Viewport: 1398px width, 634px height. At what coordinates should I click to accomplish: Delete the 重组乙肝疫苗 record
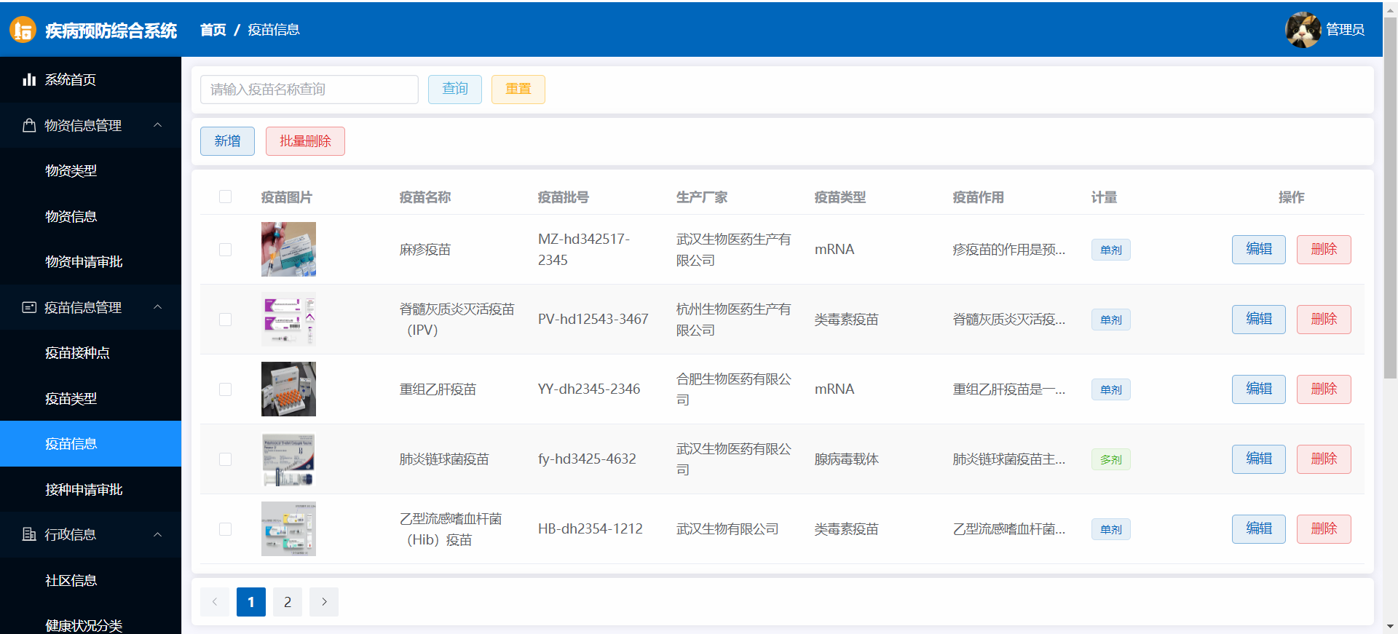1324,389
